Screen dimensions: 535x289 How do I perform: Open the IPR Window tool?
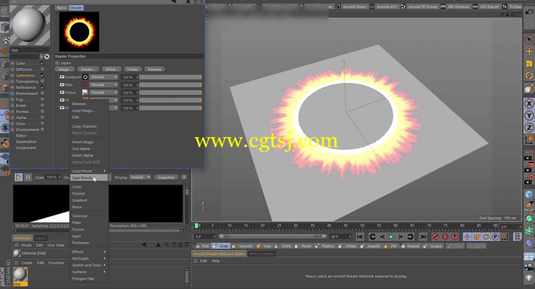[x=455, y=7]
